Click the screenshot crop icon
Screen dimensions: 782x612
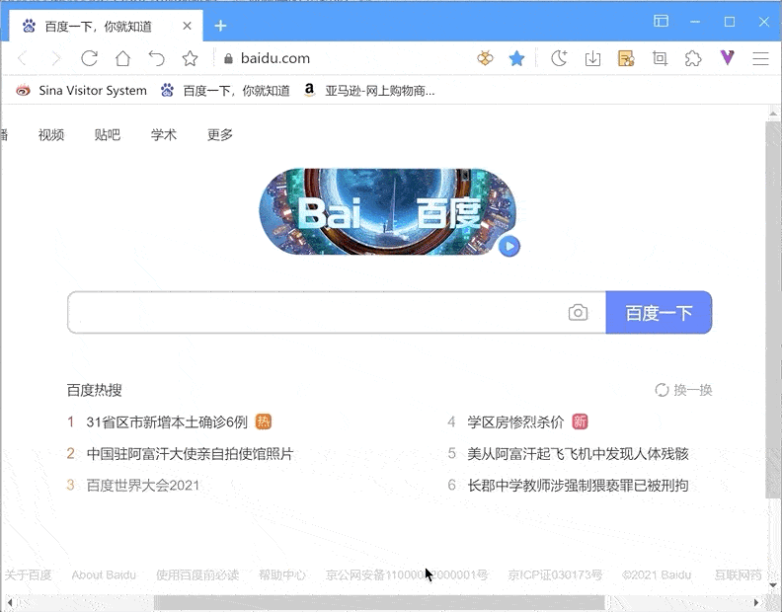(660, 58)
